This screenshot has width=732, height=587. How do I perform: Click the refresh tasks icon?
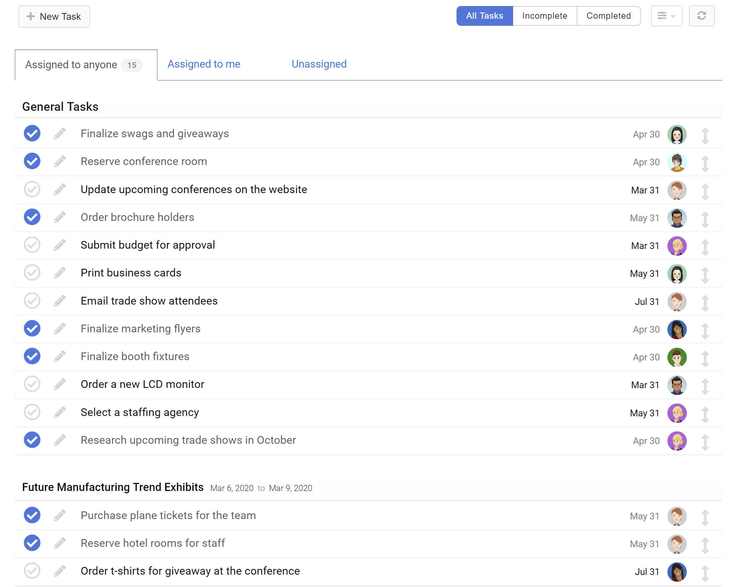(x=702, y=16)
